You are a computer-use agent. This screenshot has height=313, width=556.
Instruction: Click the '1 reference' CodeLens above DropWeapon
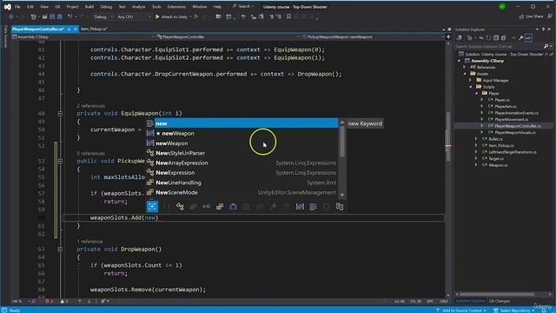[89, 242]
